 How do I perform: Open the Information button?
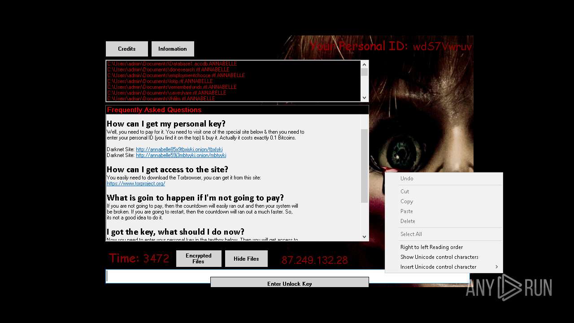[173, 49]
